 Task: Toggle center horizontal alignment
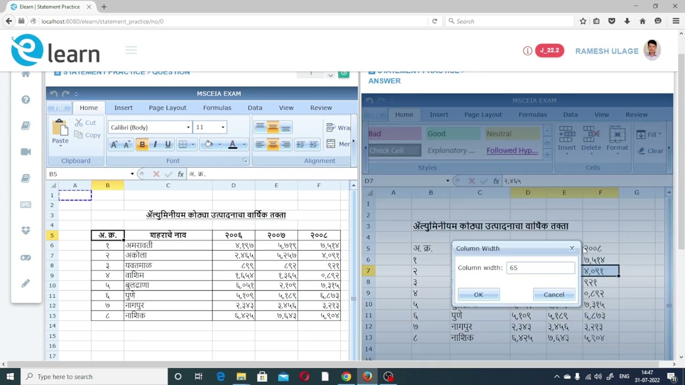tap(272, 144)
